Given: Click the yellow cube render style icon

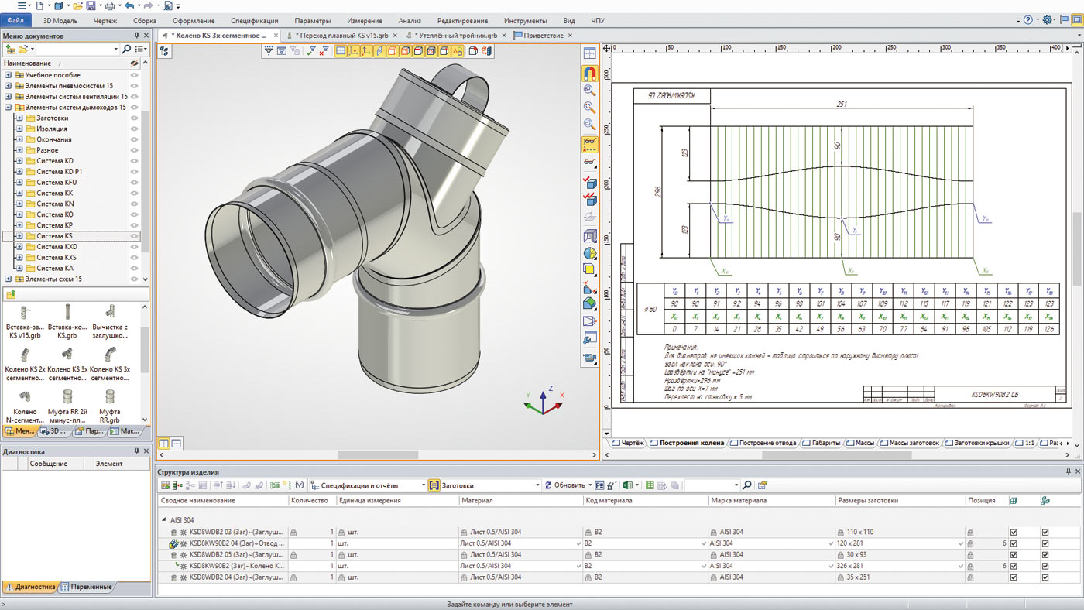Looking at the screenshot, I should click(x=589, y=270).
